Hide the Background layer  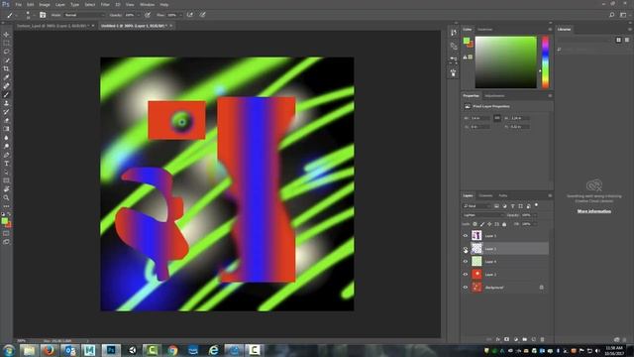465,288
